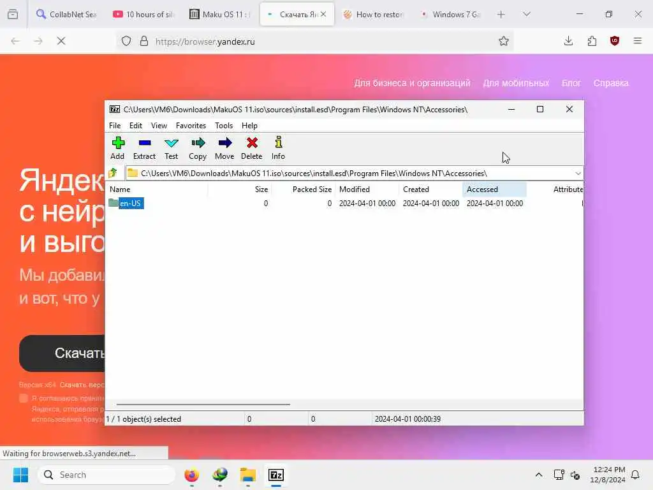Sort by the Packed Size column
Viewport: 653px width, 490px height.
(304, 189)
